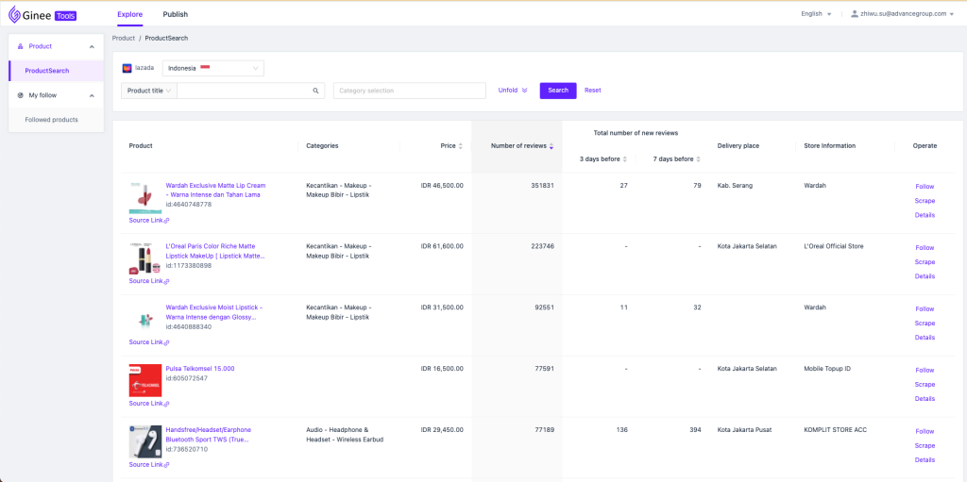
Task: Open the Indonesia country dropdown
Action: coord(212,69)
